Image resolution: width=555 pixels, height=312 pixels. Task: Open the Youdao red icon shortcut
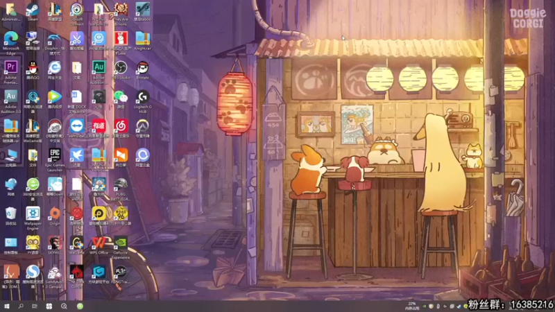point(99,129)
